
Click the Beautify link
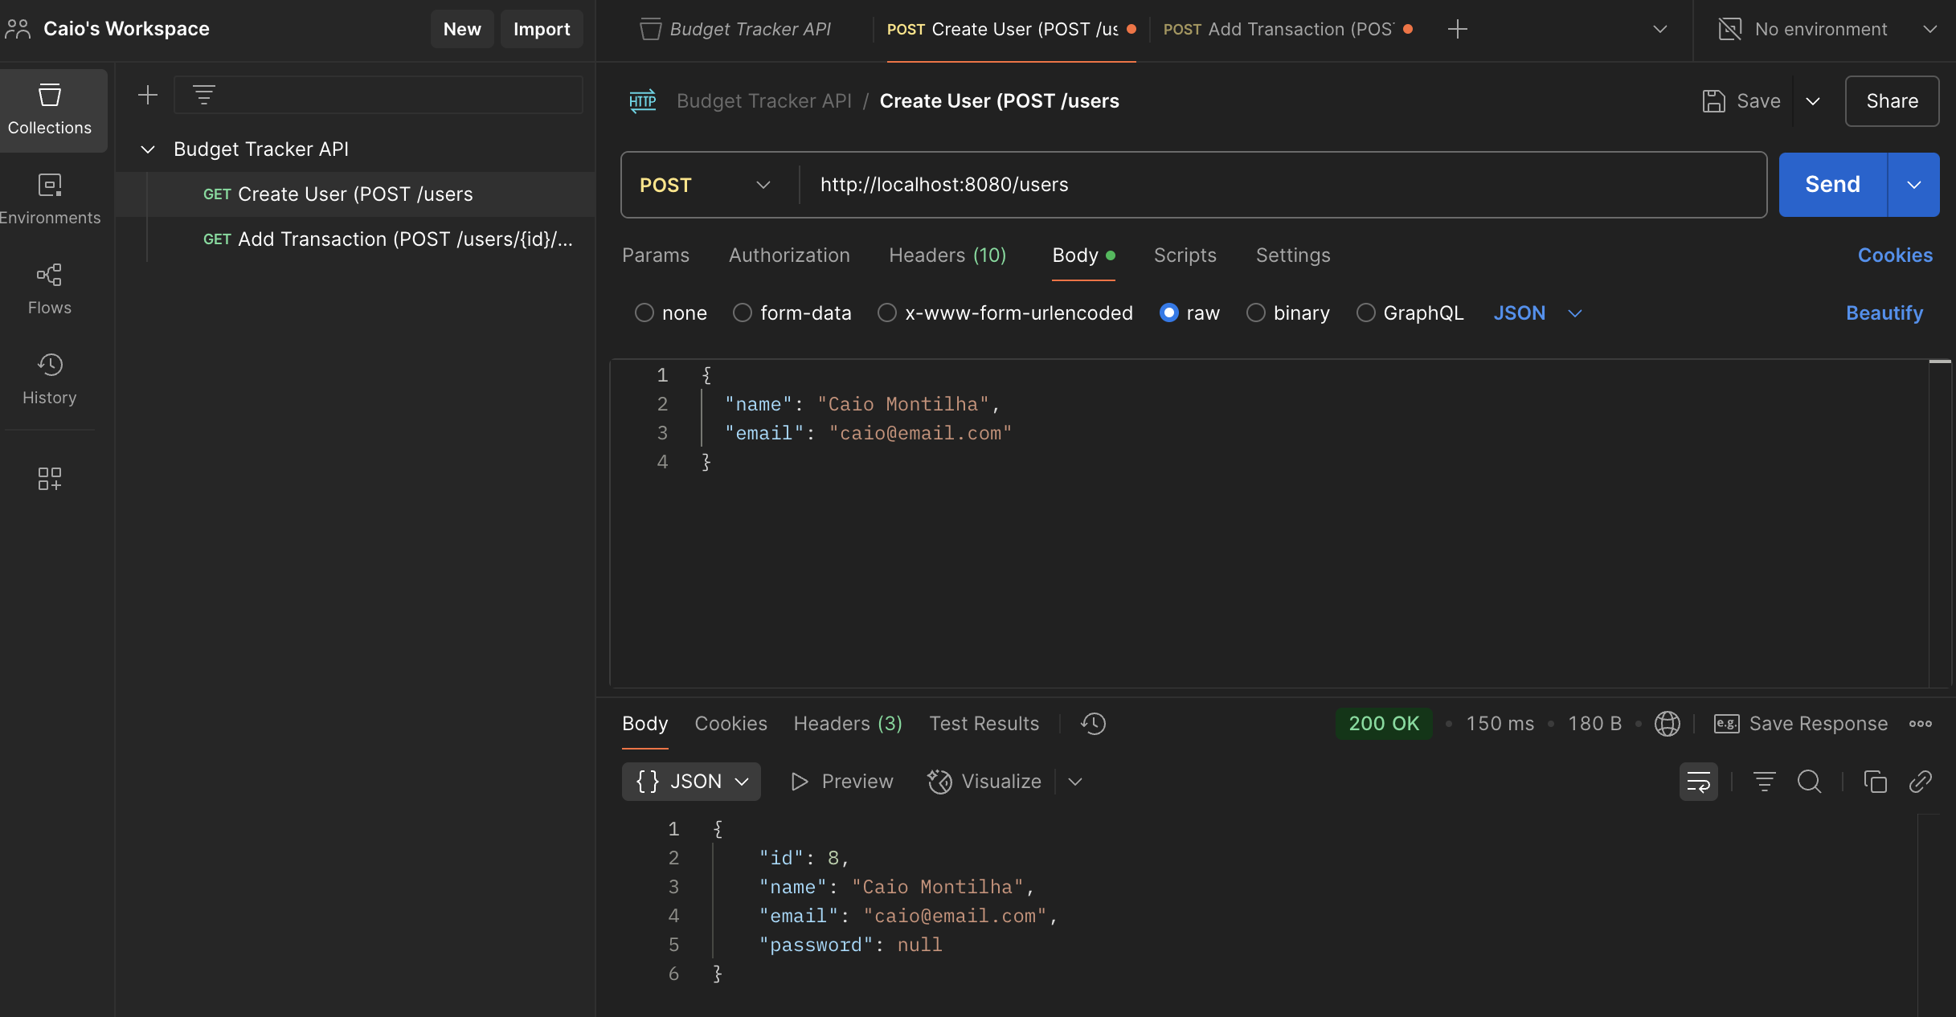point(1884,312)
